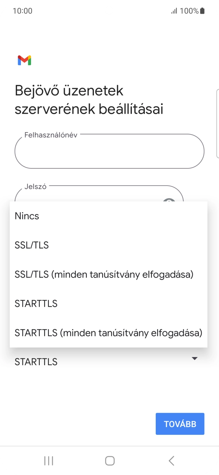Tap the Recents icon in navigation bar

(x=48, y=460)
